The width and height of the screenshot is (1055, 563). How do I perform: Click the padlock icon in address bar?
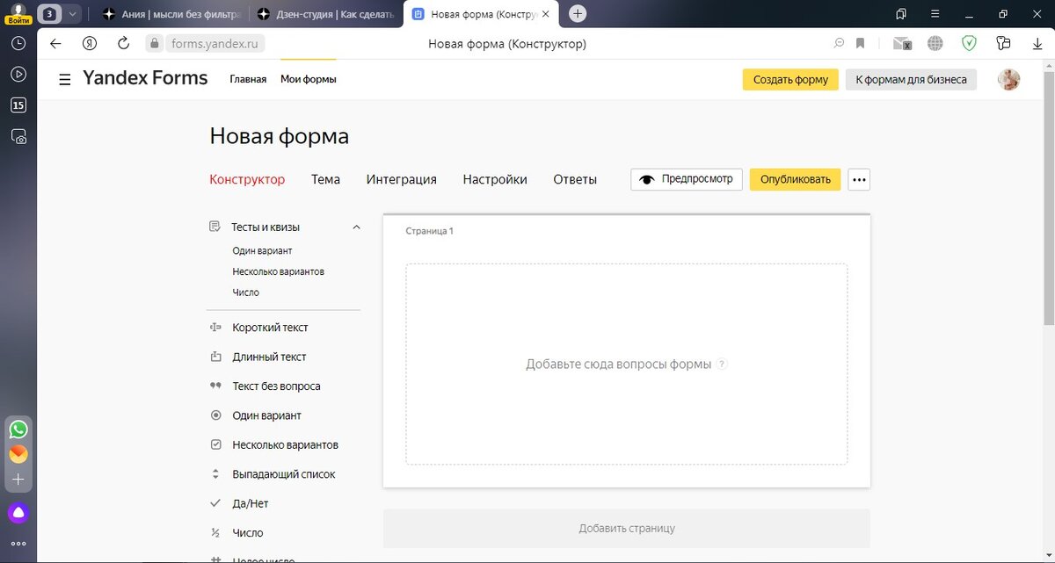(x=155, y=44)
